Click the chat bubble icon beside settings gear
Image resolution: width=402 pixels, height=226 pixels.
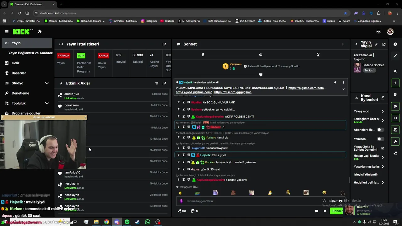[x=317, y=211]
